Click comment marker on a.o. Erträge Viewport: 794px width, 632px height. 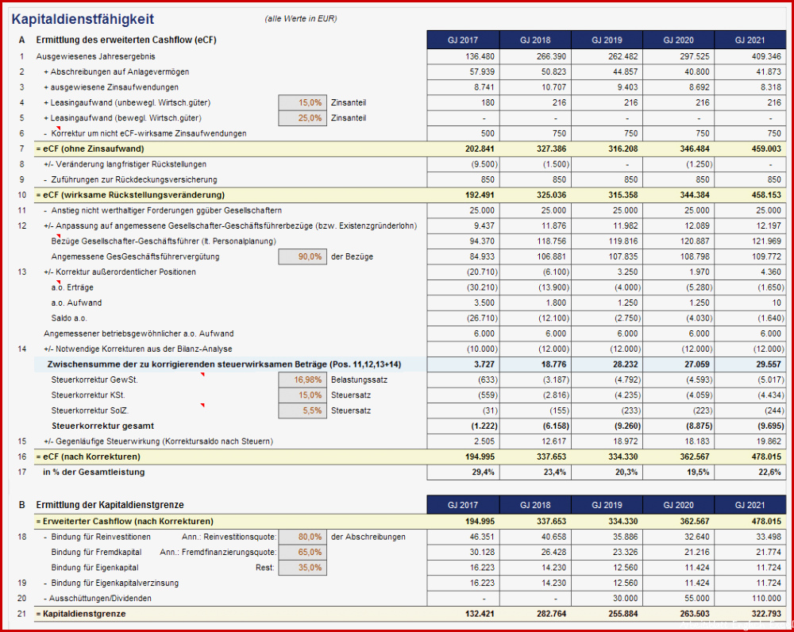pos(58,283)
